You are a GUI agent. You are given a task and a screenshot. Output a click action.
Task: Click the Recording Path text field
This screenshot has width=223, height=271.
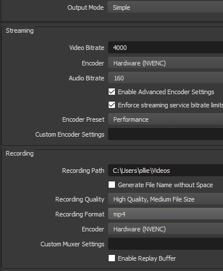click(x=166, y=171)
